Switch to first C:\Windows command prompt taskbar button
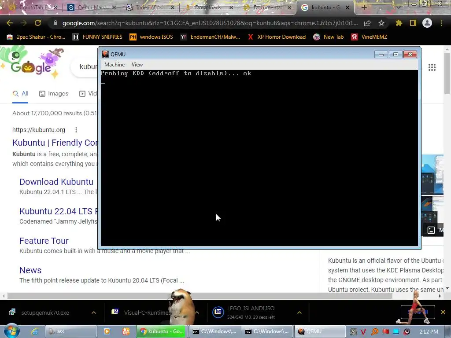 215,331
